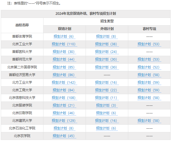Viewport: 173px width, 141px height.
Task: Open 首都师范大学 外培计划 招生计划 (30) link
Action: [107, 59]
